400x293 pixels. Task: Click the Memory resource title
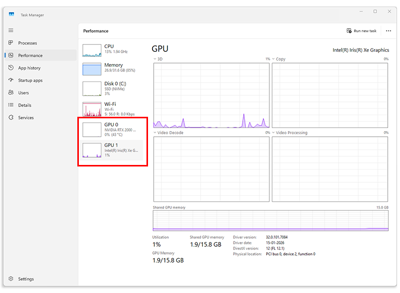[114, 65]
